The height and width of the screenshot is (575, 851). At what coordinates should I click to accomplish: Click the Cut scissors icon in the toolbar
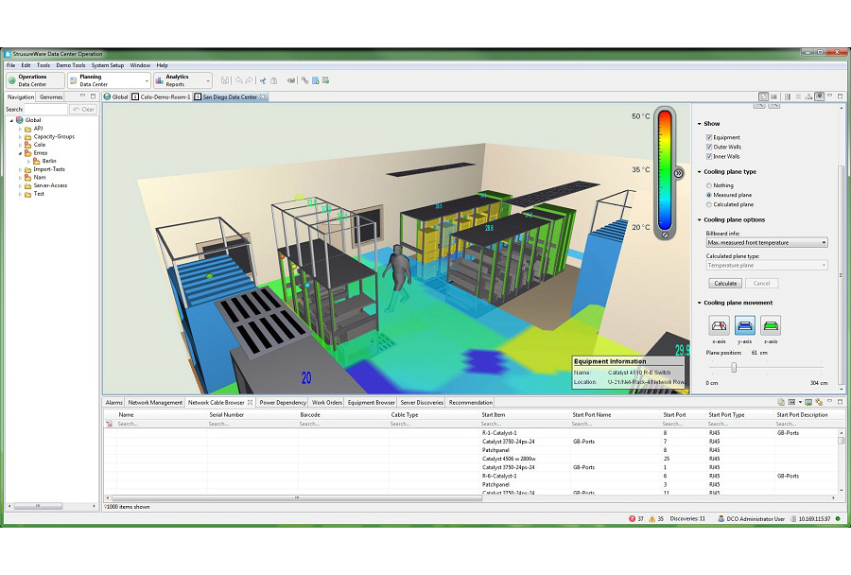[263, 80]
